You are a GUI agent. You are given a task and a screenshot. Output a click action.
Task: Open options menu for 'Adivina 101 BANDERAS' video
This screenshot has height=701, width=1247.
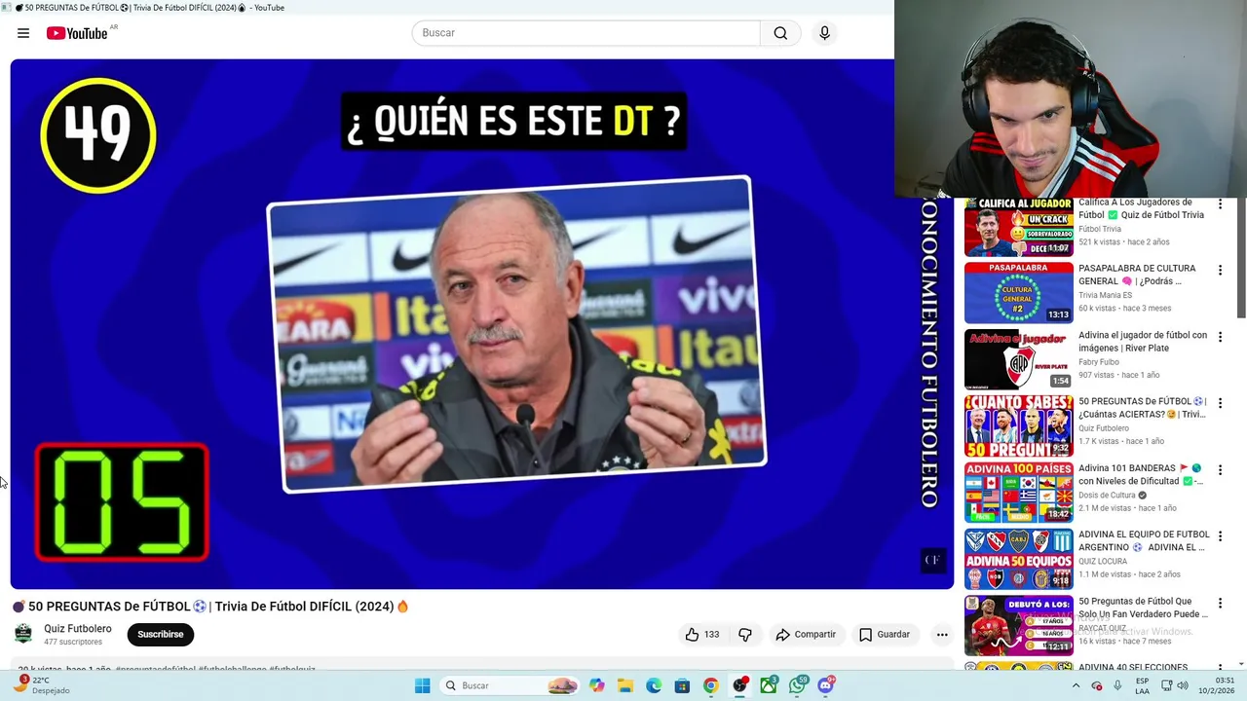pyautogui.click(x=1220, y=469)
